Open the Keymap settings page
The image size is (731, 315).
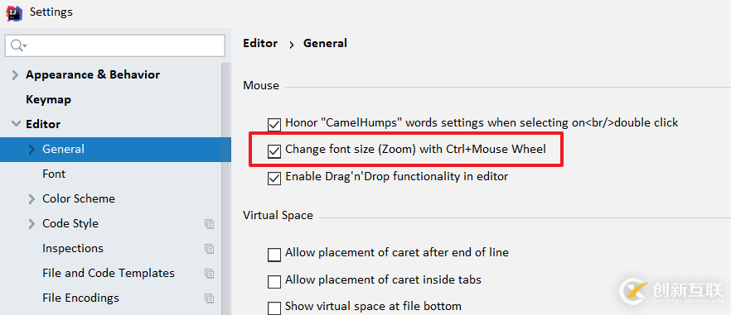click(48, 99)
